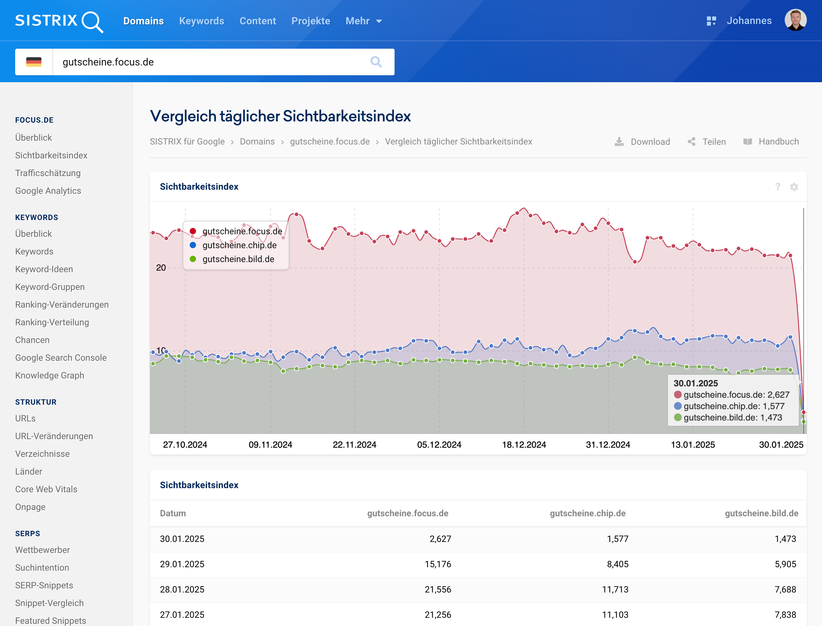822x626 pixels.
Task: Open Keyword-Gruppen sidebar link
Action: click(x=50, y=287)
